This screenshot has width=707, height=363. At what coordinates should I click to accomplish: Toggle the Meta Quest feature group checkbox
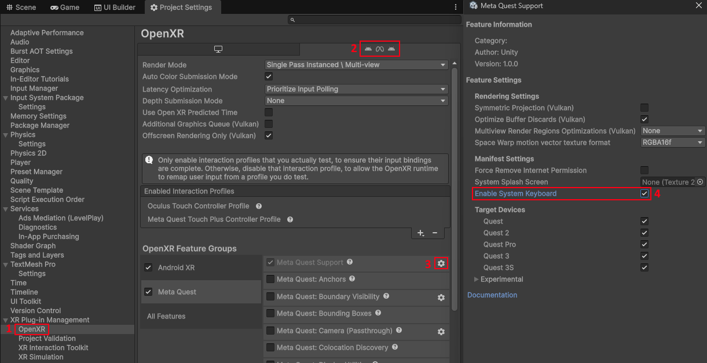pyautogui.click(x=148, y=292)
